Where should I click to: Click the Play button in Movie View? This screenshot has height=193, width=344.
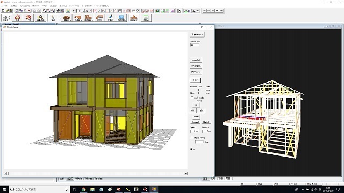(x=195, y=80)
